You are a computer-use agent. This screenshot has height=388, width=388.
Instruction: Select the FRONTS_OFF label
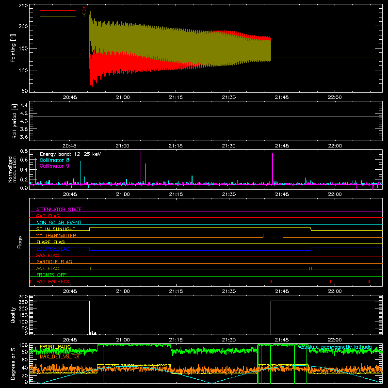51,275
